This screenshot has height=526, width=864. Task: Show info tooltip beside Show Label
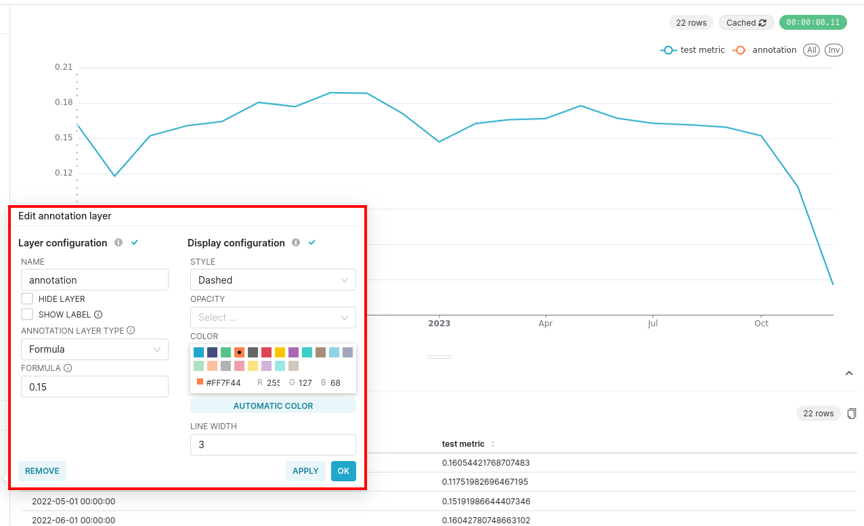tap(98, 314)
